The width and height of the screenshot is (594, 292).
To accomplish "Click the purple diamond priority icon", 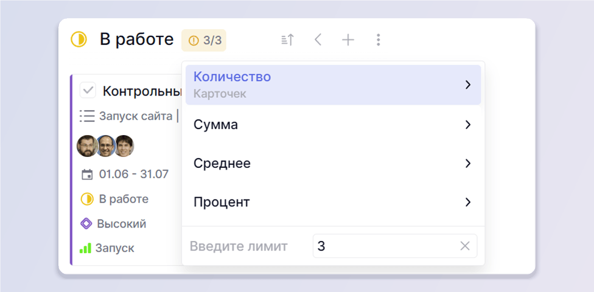I will coord(86,223).
